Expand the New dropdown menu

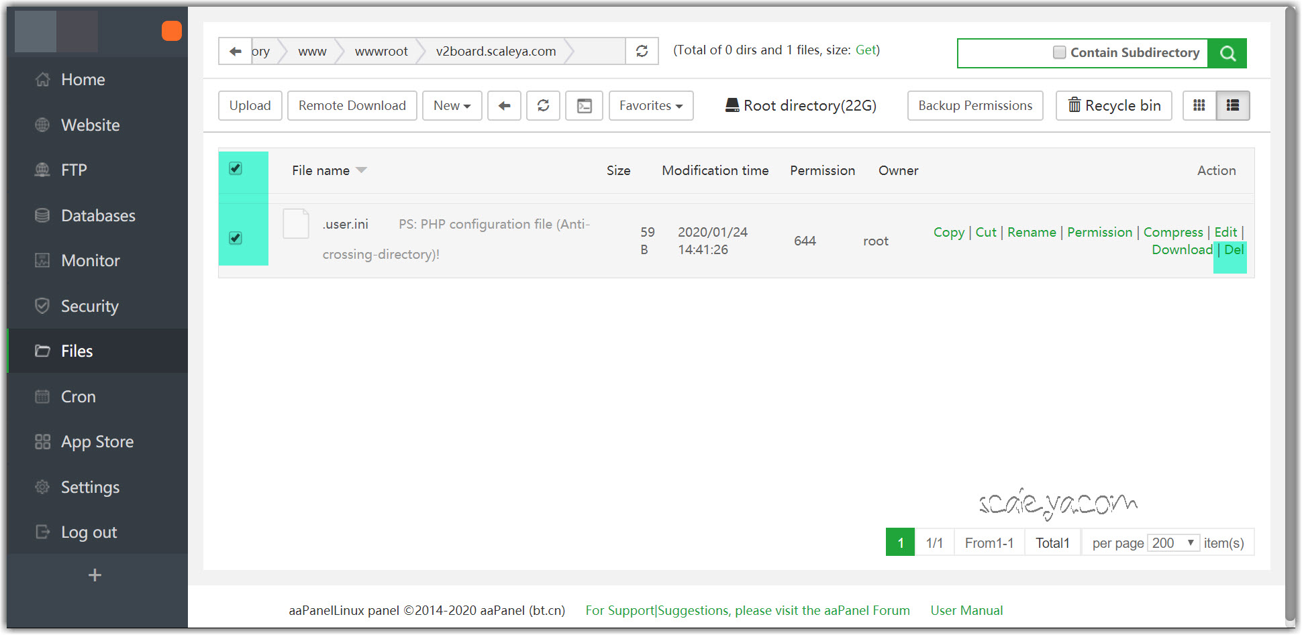click(x=452, y=106)
